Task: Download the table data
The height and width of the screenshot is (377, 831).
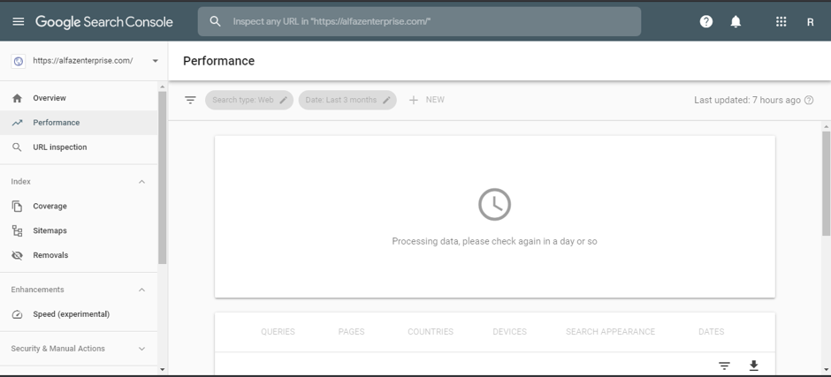Action: point(753,366)
